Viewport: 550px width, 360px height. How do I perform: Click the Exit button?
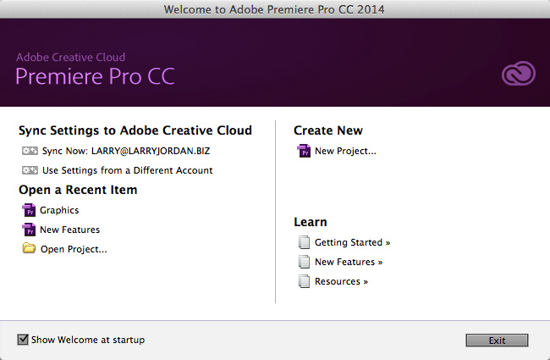point(497,341)
